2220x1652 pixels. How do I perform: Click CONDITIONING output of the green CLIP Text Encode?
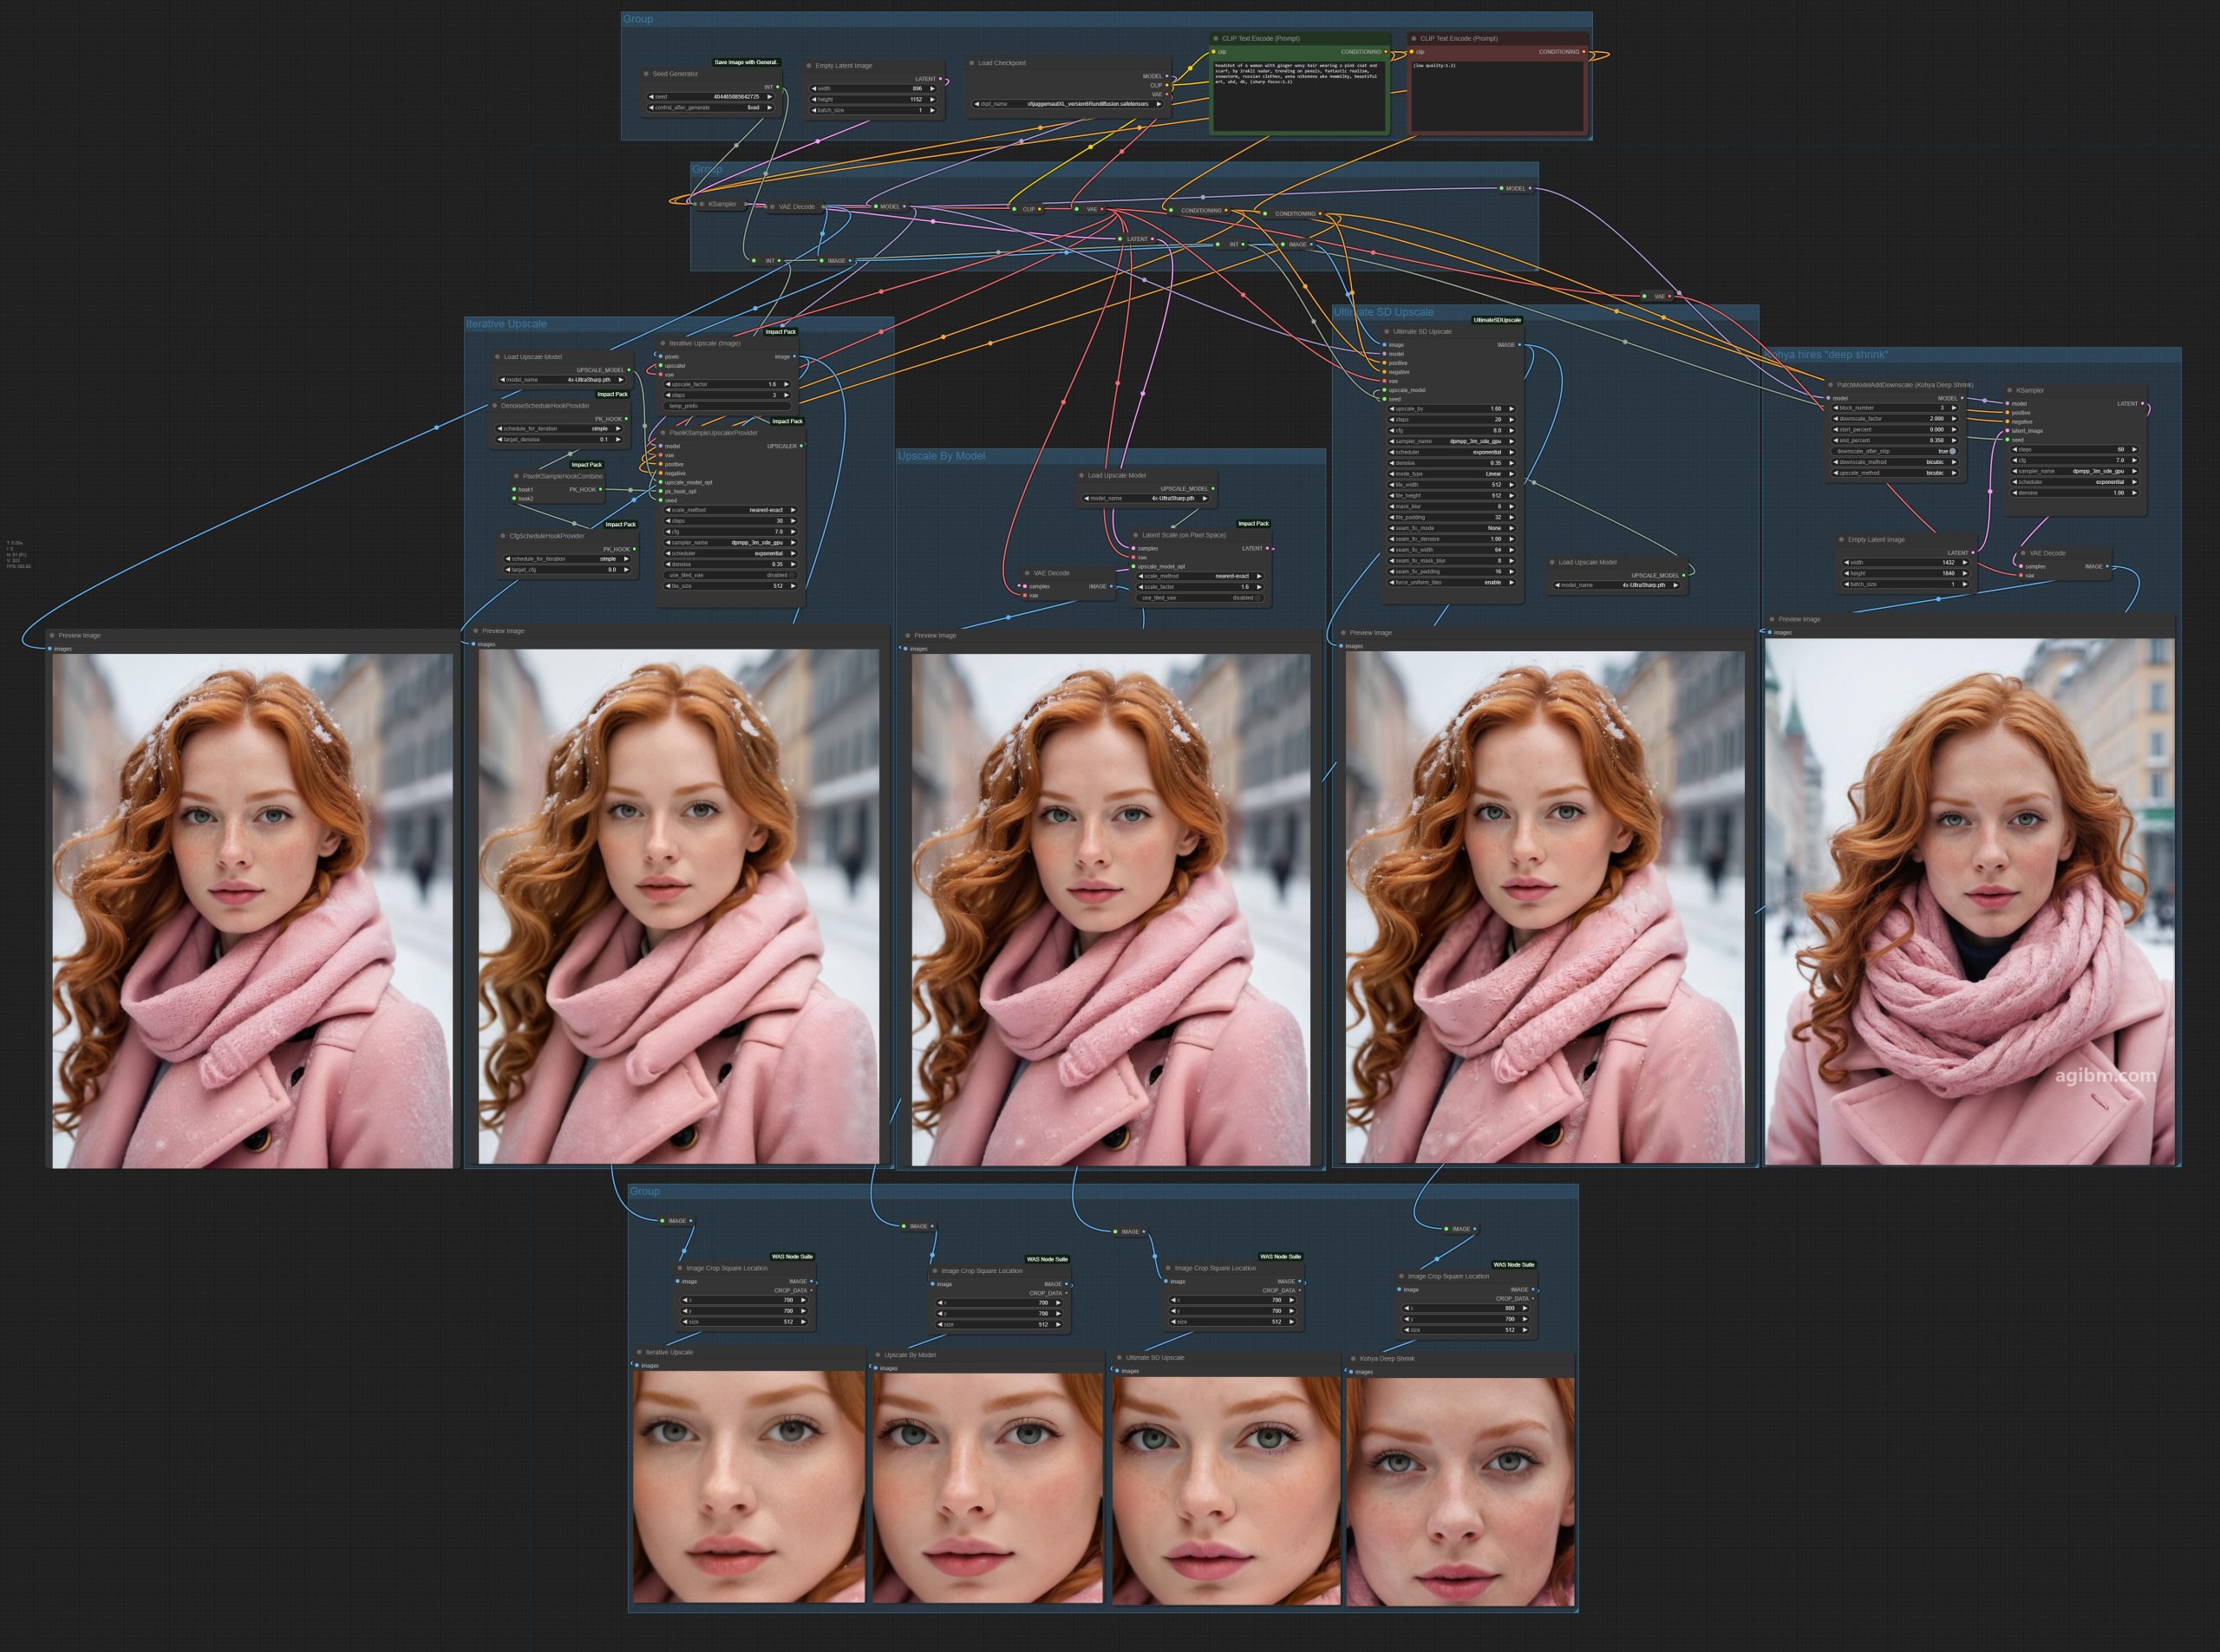(1386, 52)
